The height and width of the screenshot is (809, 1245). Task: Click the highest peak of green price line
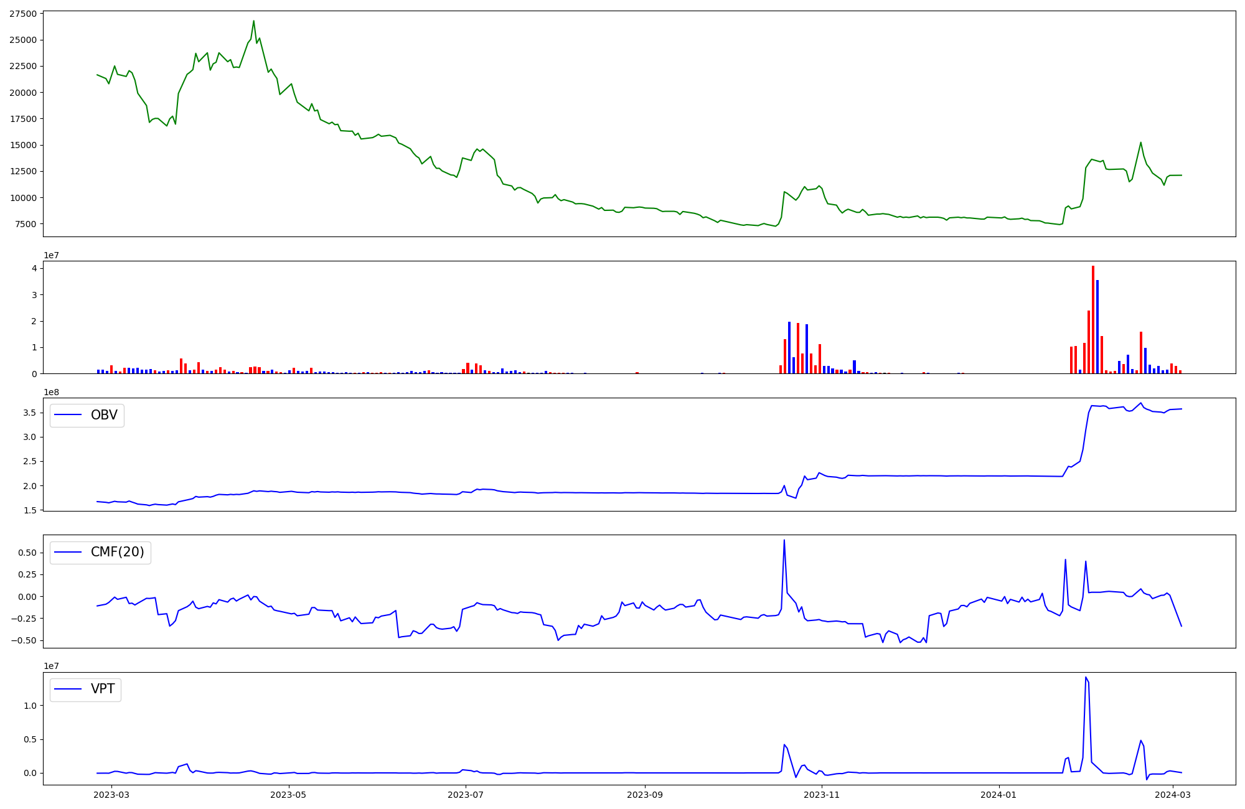click(253, 21)
